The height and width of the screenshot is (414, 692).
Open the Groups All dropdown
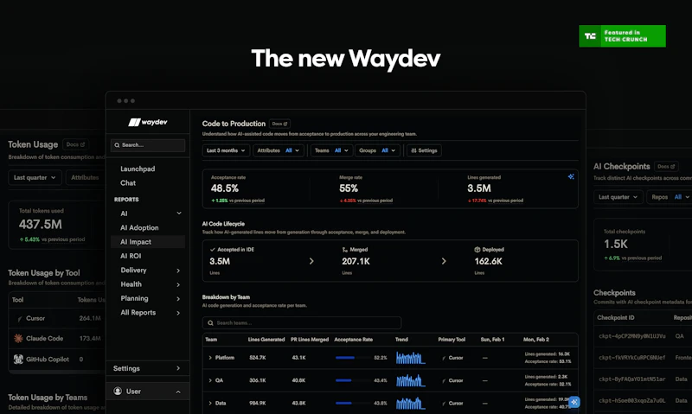point(377,150)
